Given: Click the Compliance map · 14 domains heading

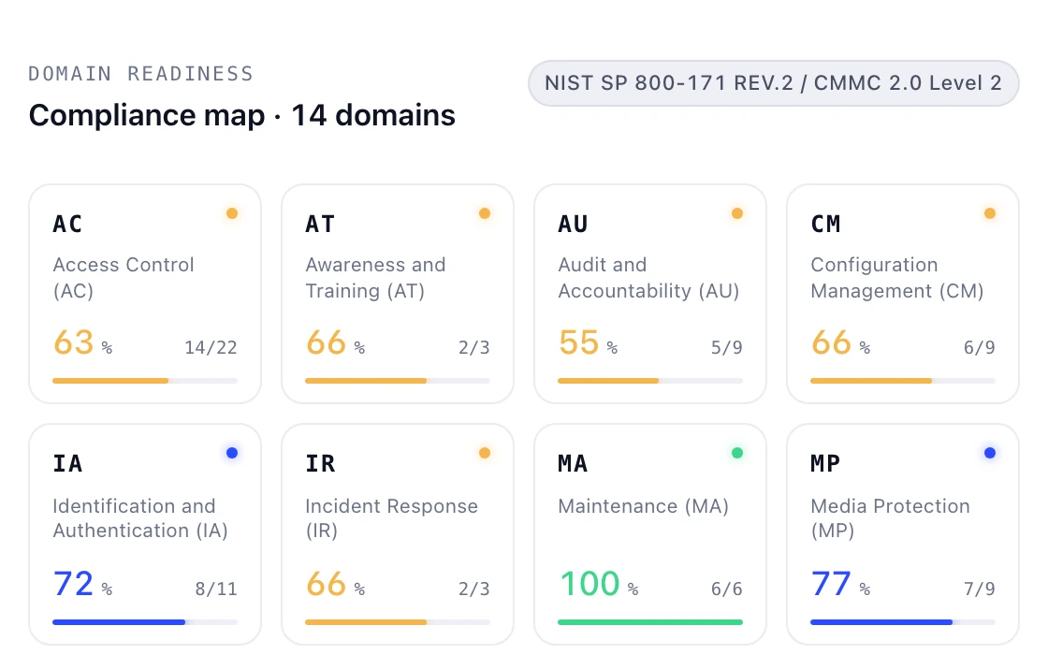Looking at the screenshot, I should point(242,116).
